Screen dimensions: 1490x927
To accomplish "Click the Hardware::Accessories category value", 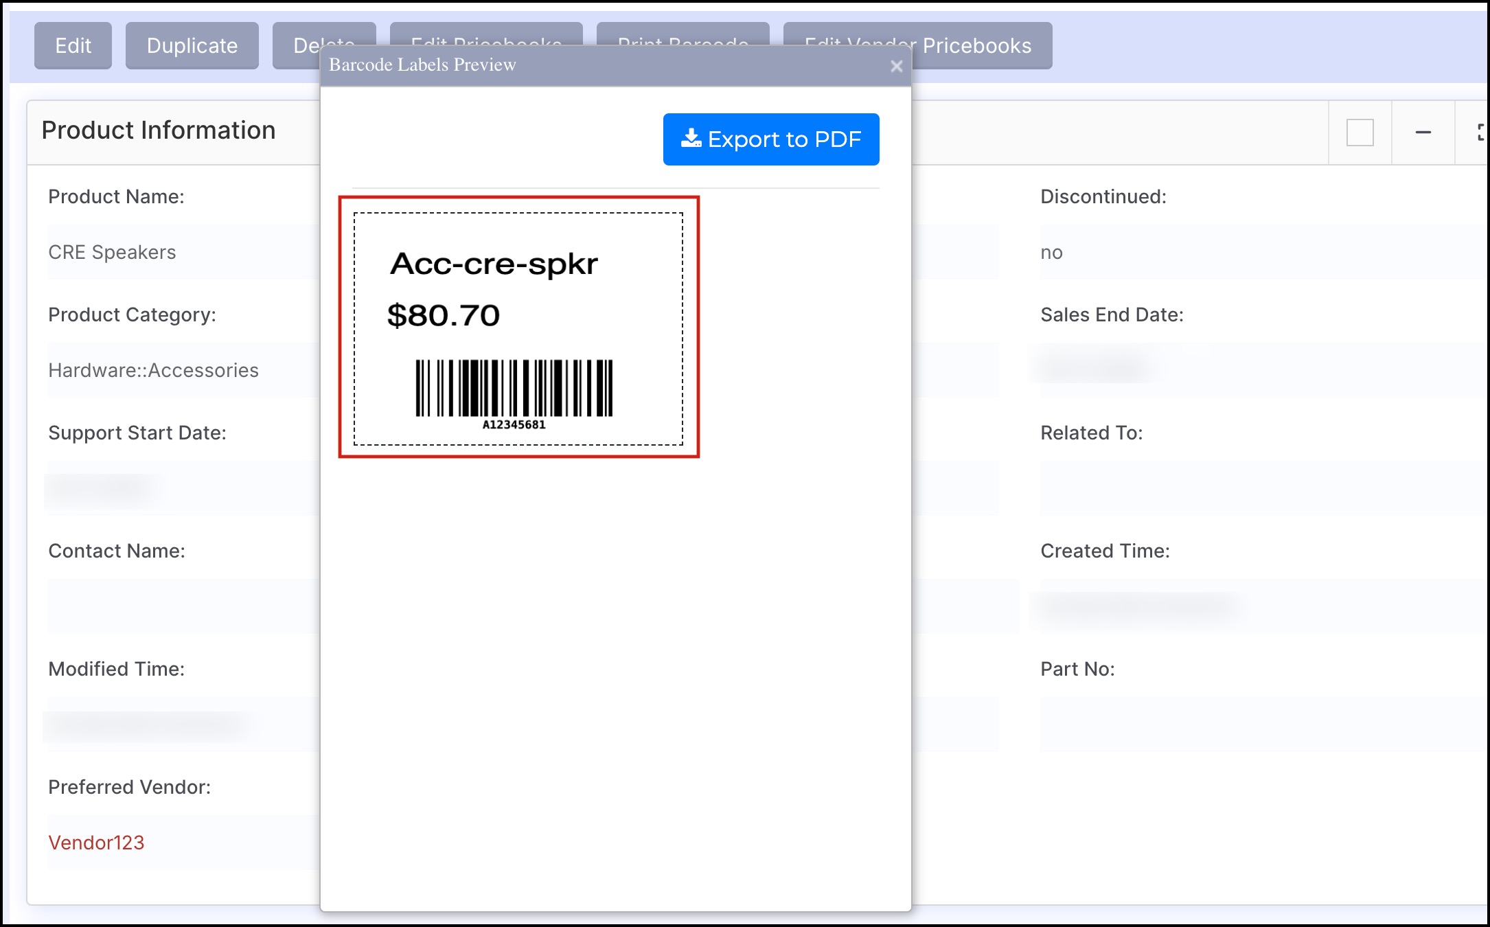I will tap(153, 370).
